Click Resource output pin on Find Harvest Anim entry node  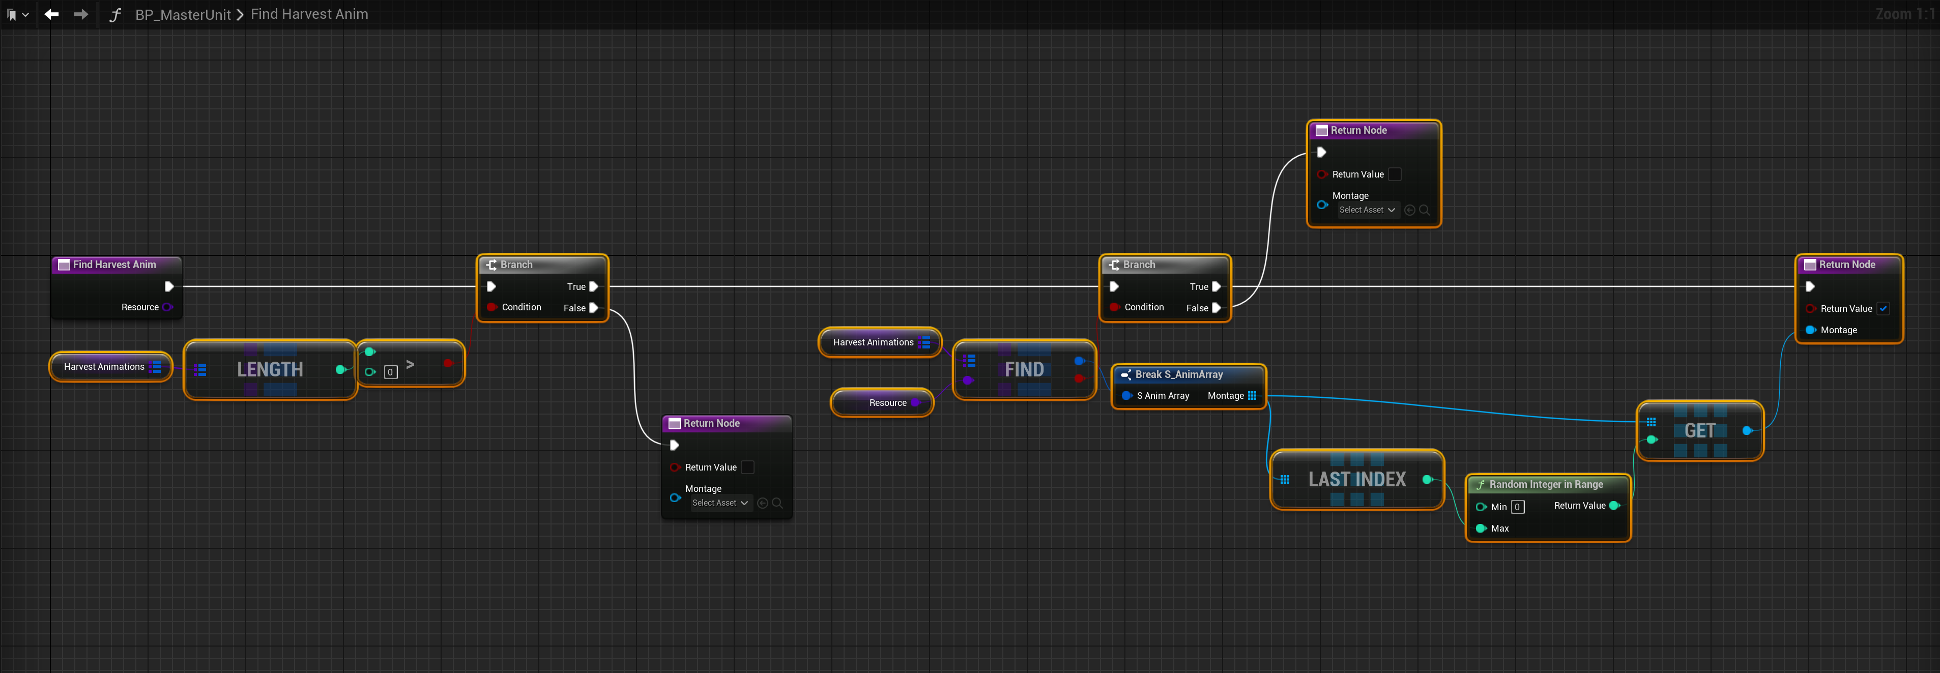[x=167, y=307]
